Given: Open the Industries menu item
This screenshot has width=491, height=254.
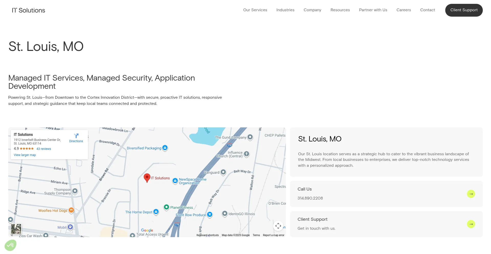Looking at the screenshot, I should coord(285,10).
